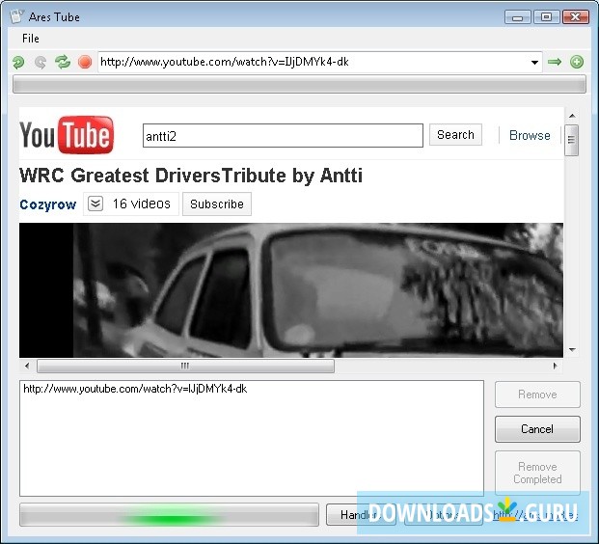Viewport: 599px width, 544px height.
Task: Click the horizontal scrollbar left arrow
Action: 27,366
